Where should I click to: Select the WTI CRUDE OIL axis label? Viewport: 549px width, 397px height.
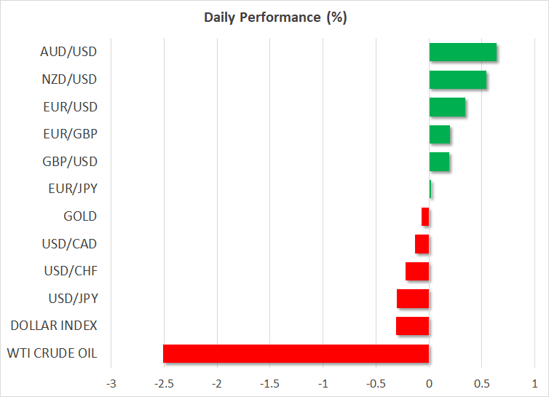coord(52,353)
